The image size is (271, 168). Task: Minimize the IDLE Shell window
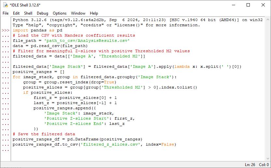tap(233, 5)
